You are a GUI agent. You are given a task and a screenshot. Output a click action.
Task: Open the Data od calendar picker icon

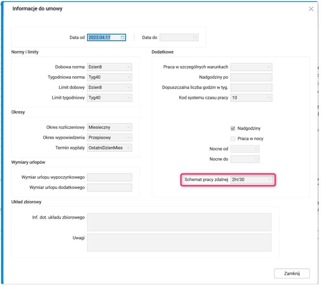pyautogui.click(x=122, y=37)
